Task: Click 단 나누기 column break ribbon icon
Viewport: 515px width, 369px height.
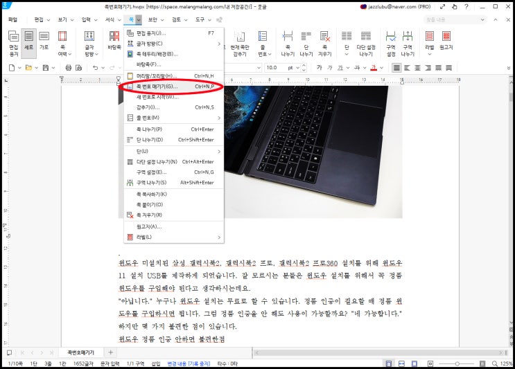Action: [306, 44]
